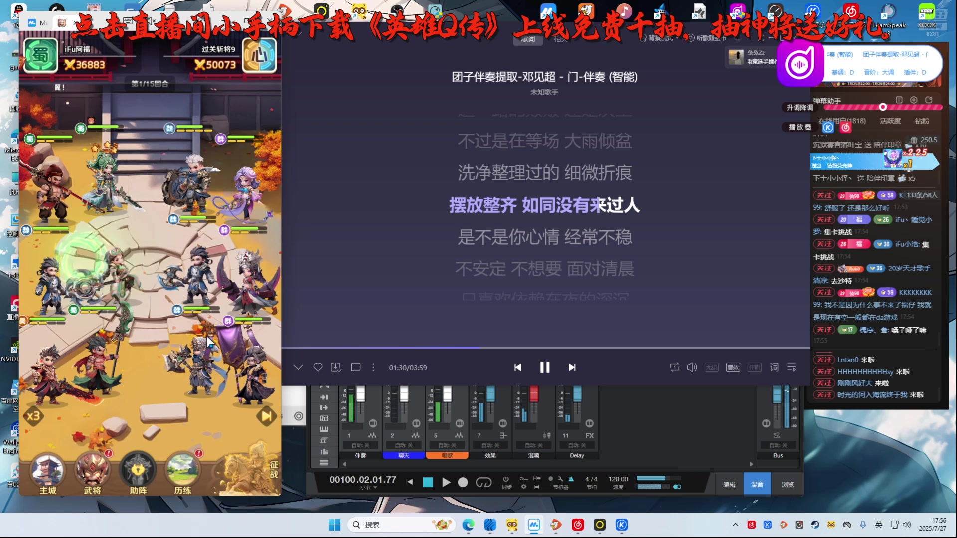957x538 pixels.
Task: Open 助阵 assist menu in game
Action: 138,473
